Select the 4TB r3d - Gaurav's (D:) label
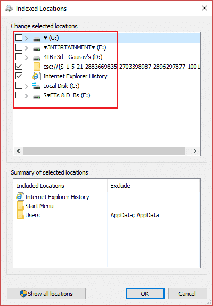Viewport: 213px width, 306px height. (73, 57)
